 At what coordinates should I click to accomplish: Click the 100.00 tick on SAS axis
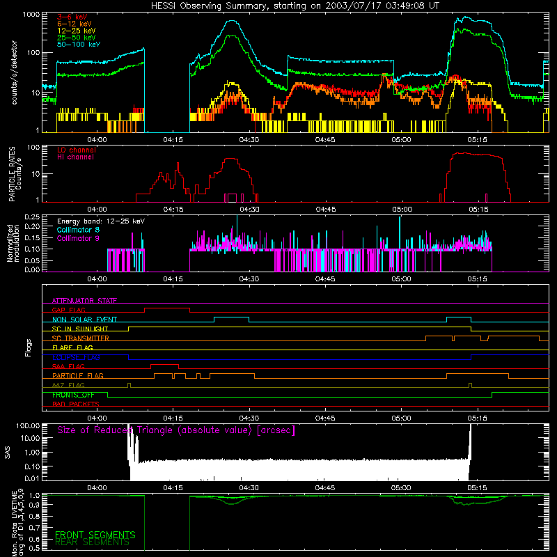[x=28, y=426]
